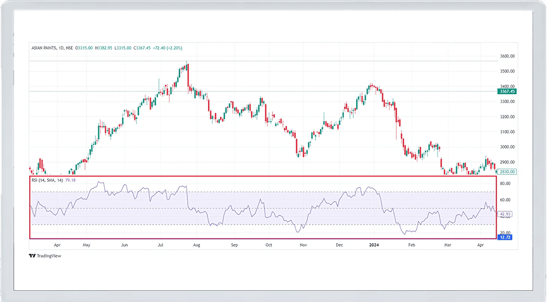Click the 42.93 RSI value label
547x302 pixels.
506,214
